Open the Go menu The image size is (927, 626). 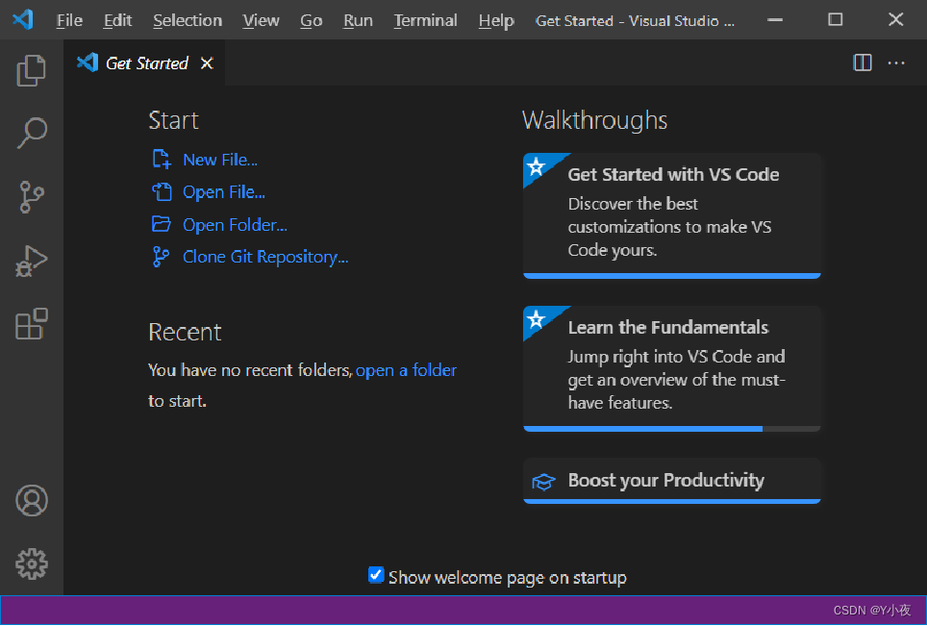click(x=311, y=21)
